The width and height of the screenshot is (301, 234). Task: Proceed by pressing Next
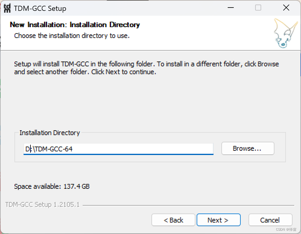click(x=218, y=220)
